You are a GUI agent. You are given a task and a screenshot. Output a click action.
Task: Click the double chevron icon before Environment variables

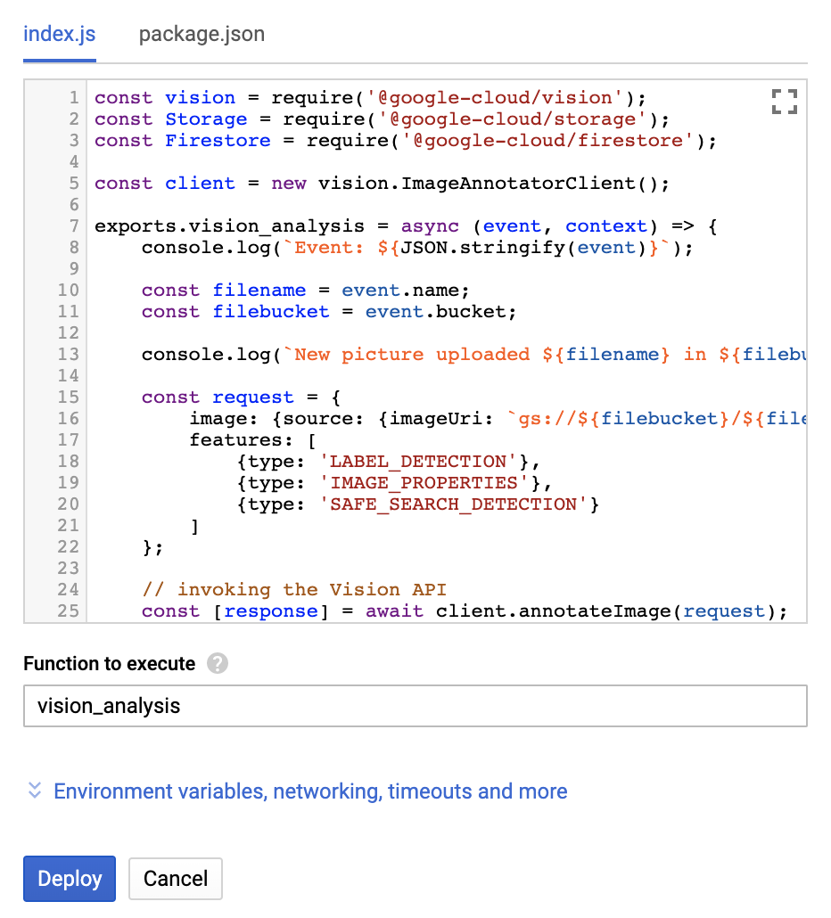coord(35,791)
